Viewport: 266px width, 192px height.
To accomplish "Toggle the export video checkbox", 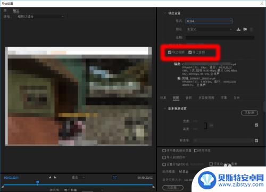I will tap(170, 52).
